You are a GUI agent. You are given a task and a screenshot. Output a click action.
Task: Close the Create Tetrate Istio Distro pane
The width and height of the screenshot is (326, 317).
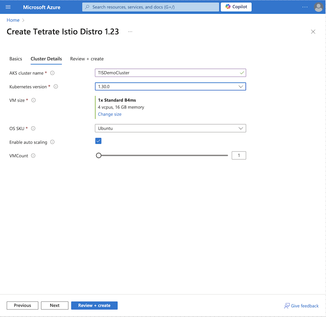[313, 32]
